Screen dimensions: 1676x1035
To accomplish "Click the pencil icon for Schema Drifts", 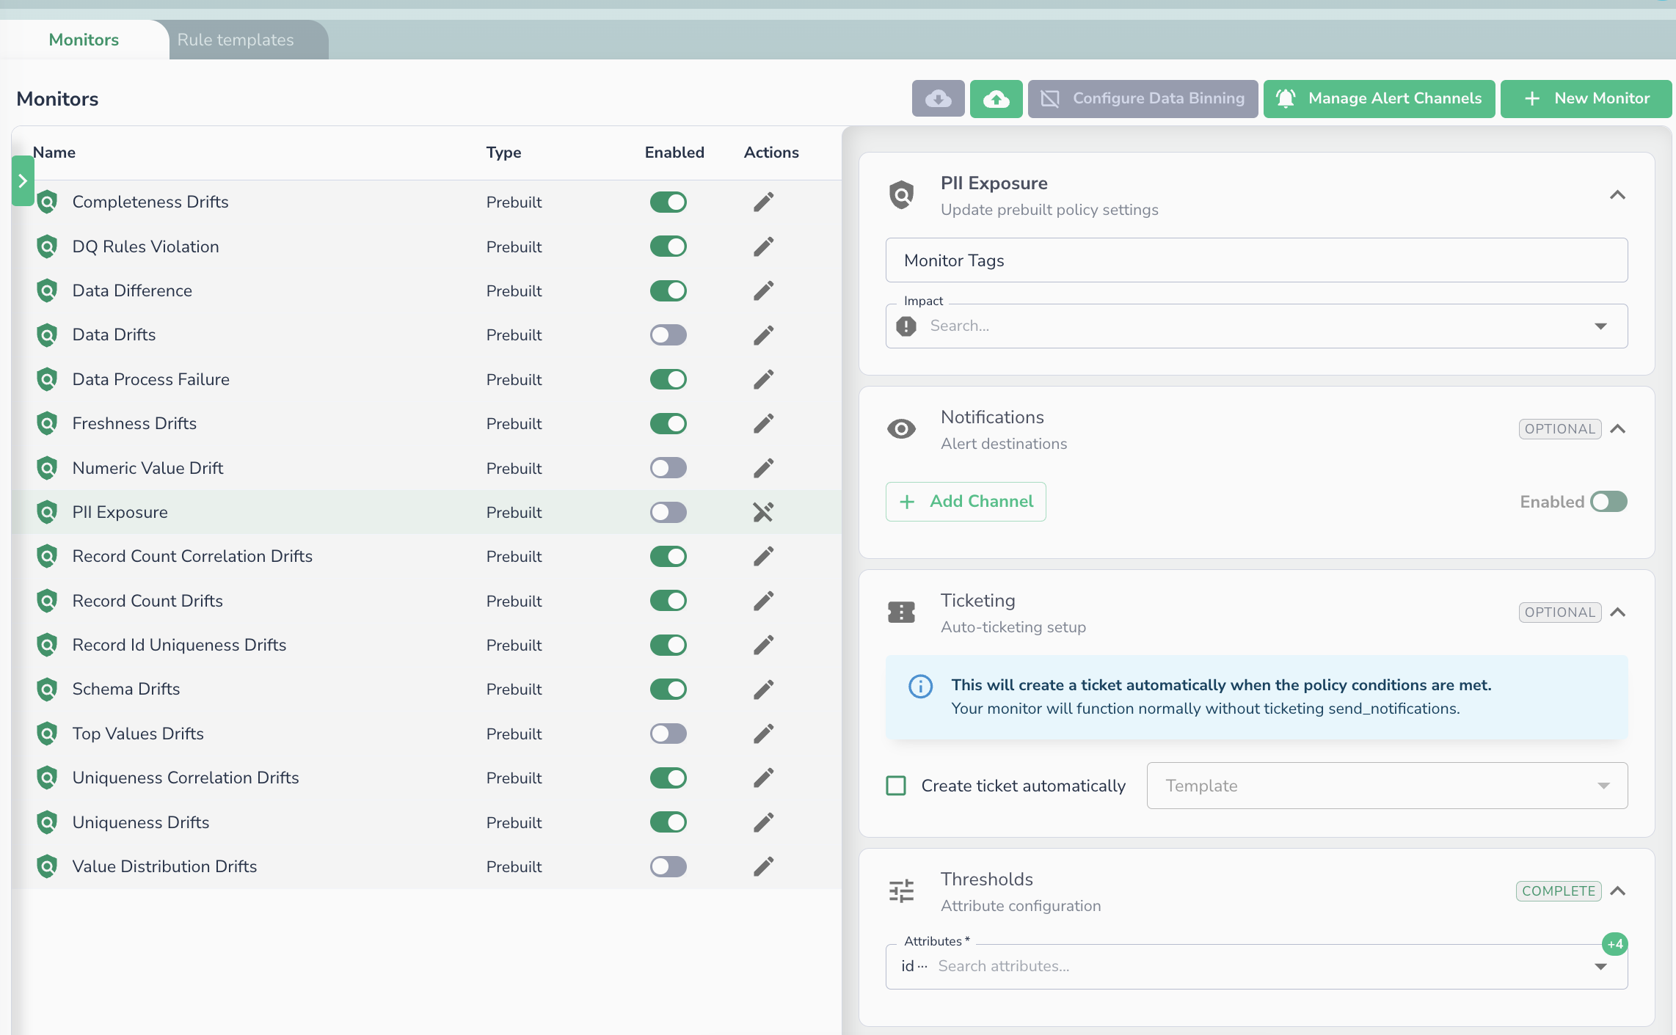I will coord(763,690).
